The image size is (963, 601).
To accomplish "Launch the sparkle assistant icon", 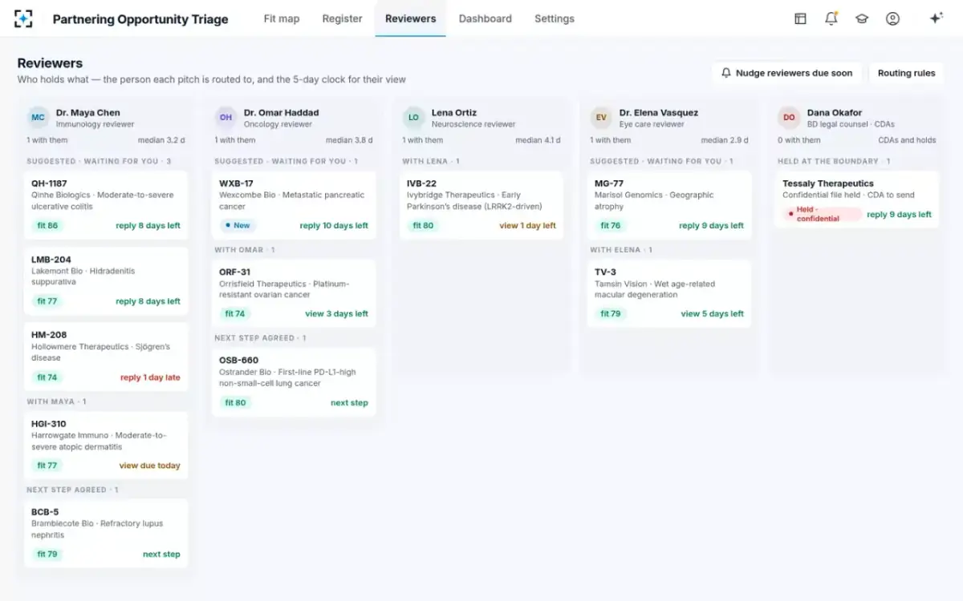I will pyautogui.click(x=936, y=18).
